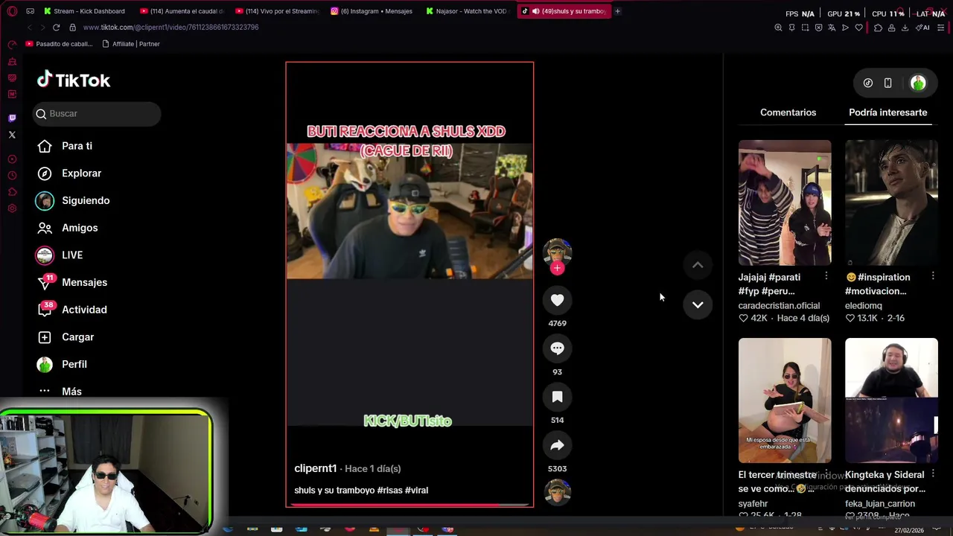
Task: Click the Buscar search field
Action: click(97, 114)
